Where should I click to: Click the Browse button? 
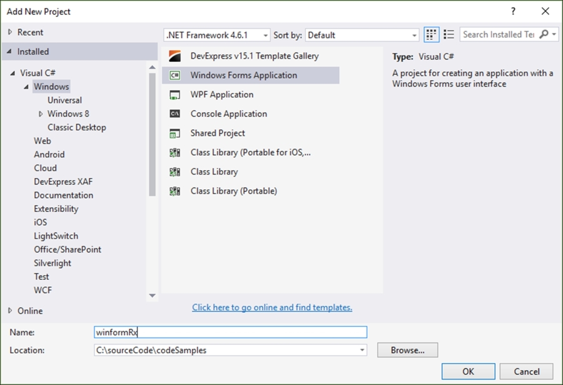tap(407, 350)
